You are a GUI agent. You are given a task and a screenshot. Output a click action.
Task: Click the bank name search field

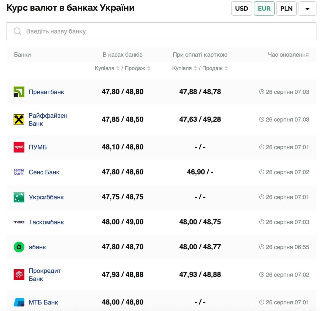[x=161, y=31]
